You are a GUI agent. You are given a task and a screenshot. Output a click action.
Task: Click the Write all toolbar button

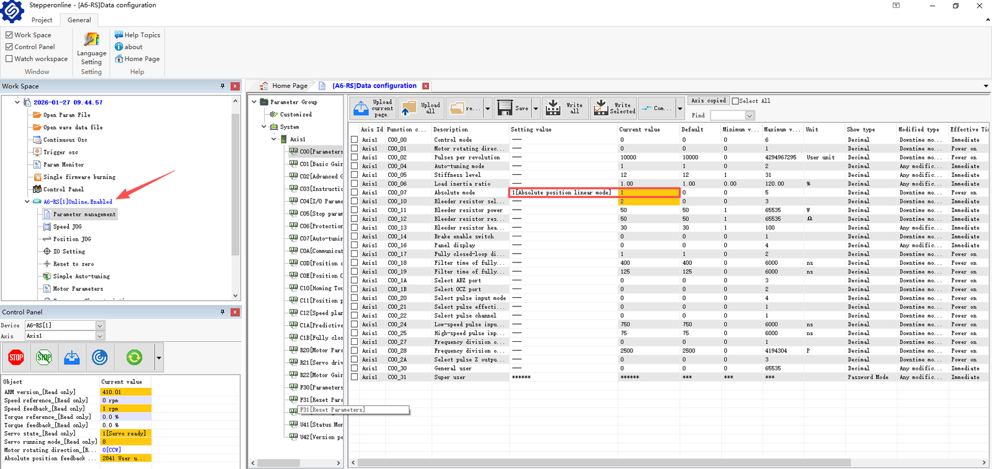[564, 109]
